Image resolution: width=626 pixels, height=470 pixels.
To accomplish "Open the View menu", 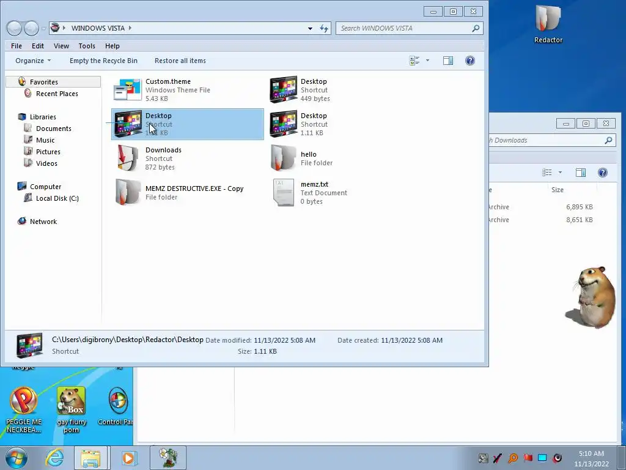I will click(x=62, y=46).
